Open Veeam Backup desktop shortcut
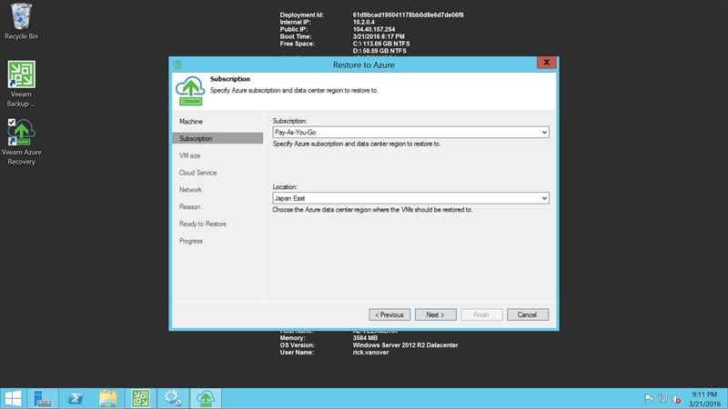The width and height of the screenshot is (728, 409). (21, 75)
